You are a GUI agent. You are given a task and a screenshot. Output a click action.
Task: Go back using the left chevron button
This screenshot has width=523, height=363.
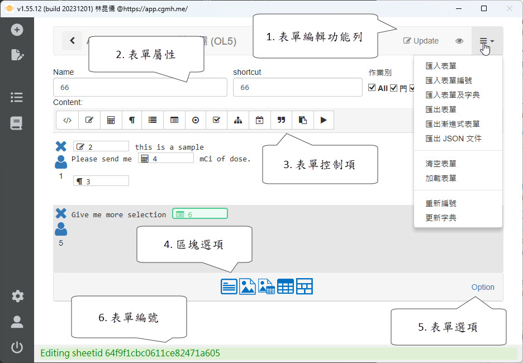tap(72, 41)
